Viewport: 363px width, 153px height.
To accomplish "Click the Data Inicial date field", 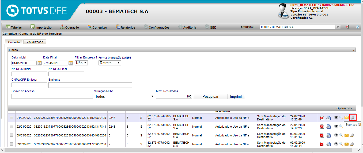I will click(24, 63).
